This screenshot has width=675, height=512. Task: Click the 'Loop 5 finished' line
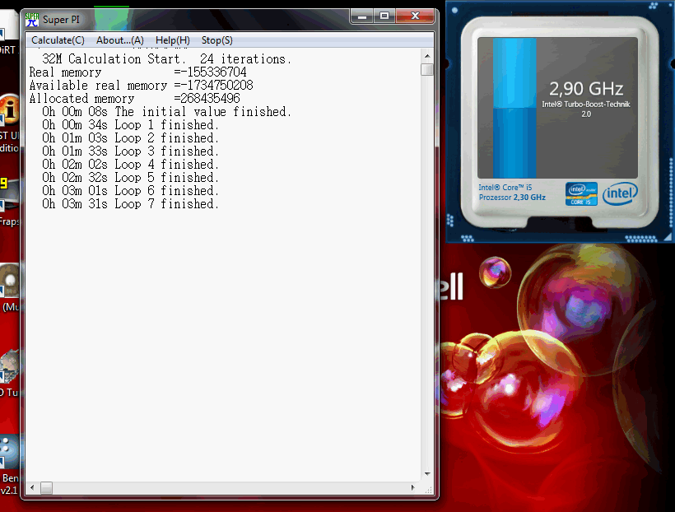(x=130, y=178)
